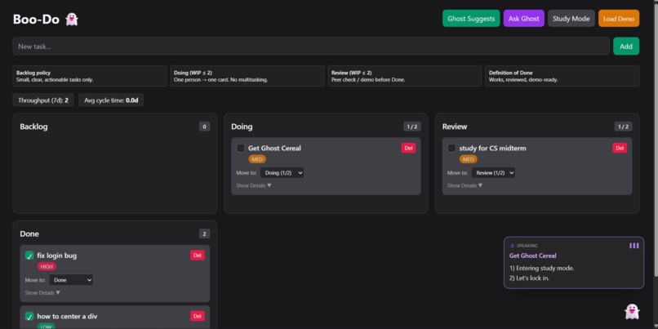Screen dimensions: 658x329
Task: Click the Backlog count badge showing 0
Action: point(204,127)
